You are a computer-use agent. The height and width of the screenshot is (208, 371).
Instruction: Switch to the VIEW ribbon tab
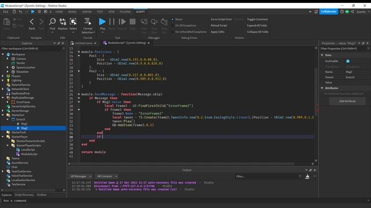coord(111,12)
